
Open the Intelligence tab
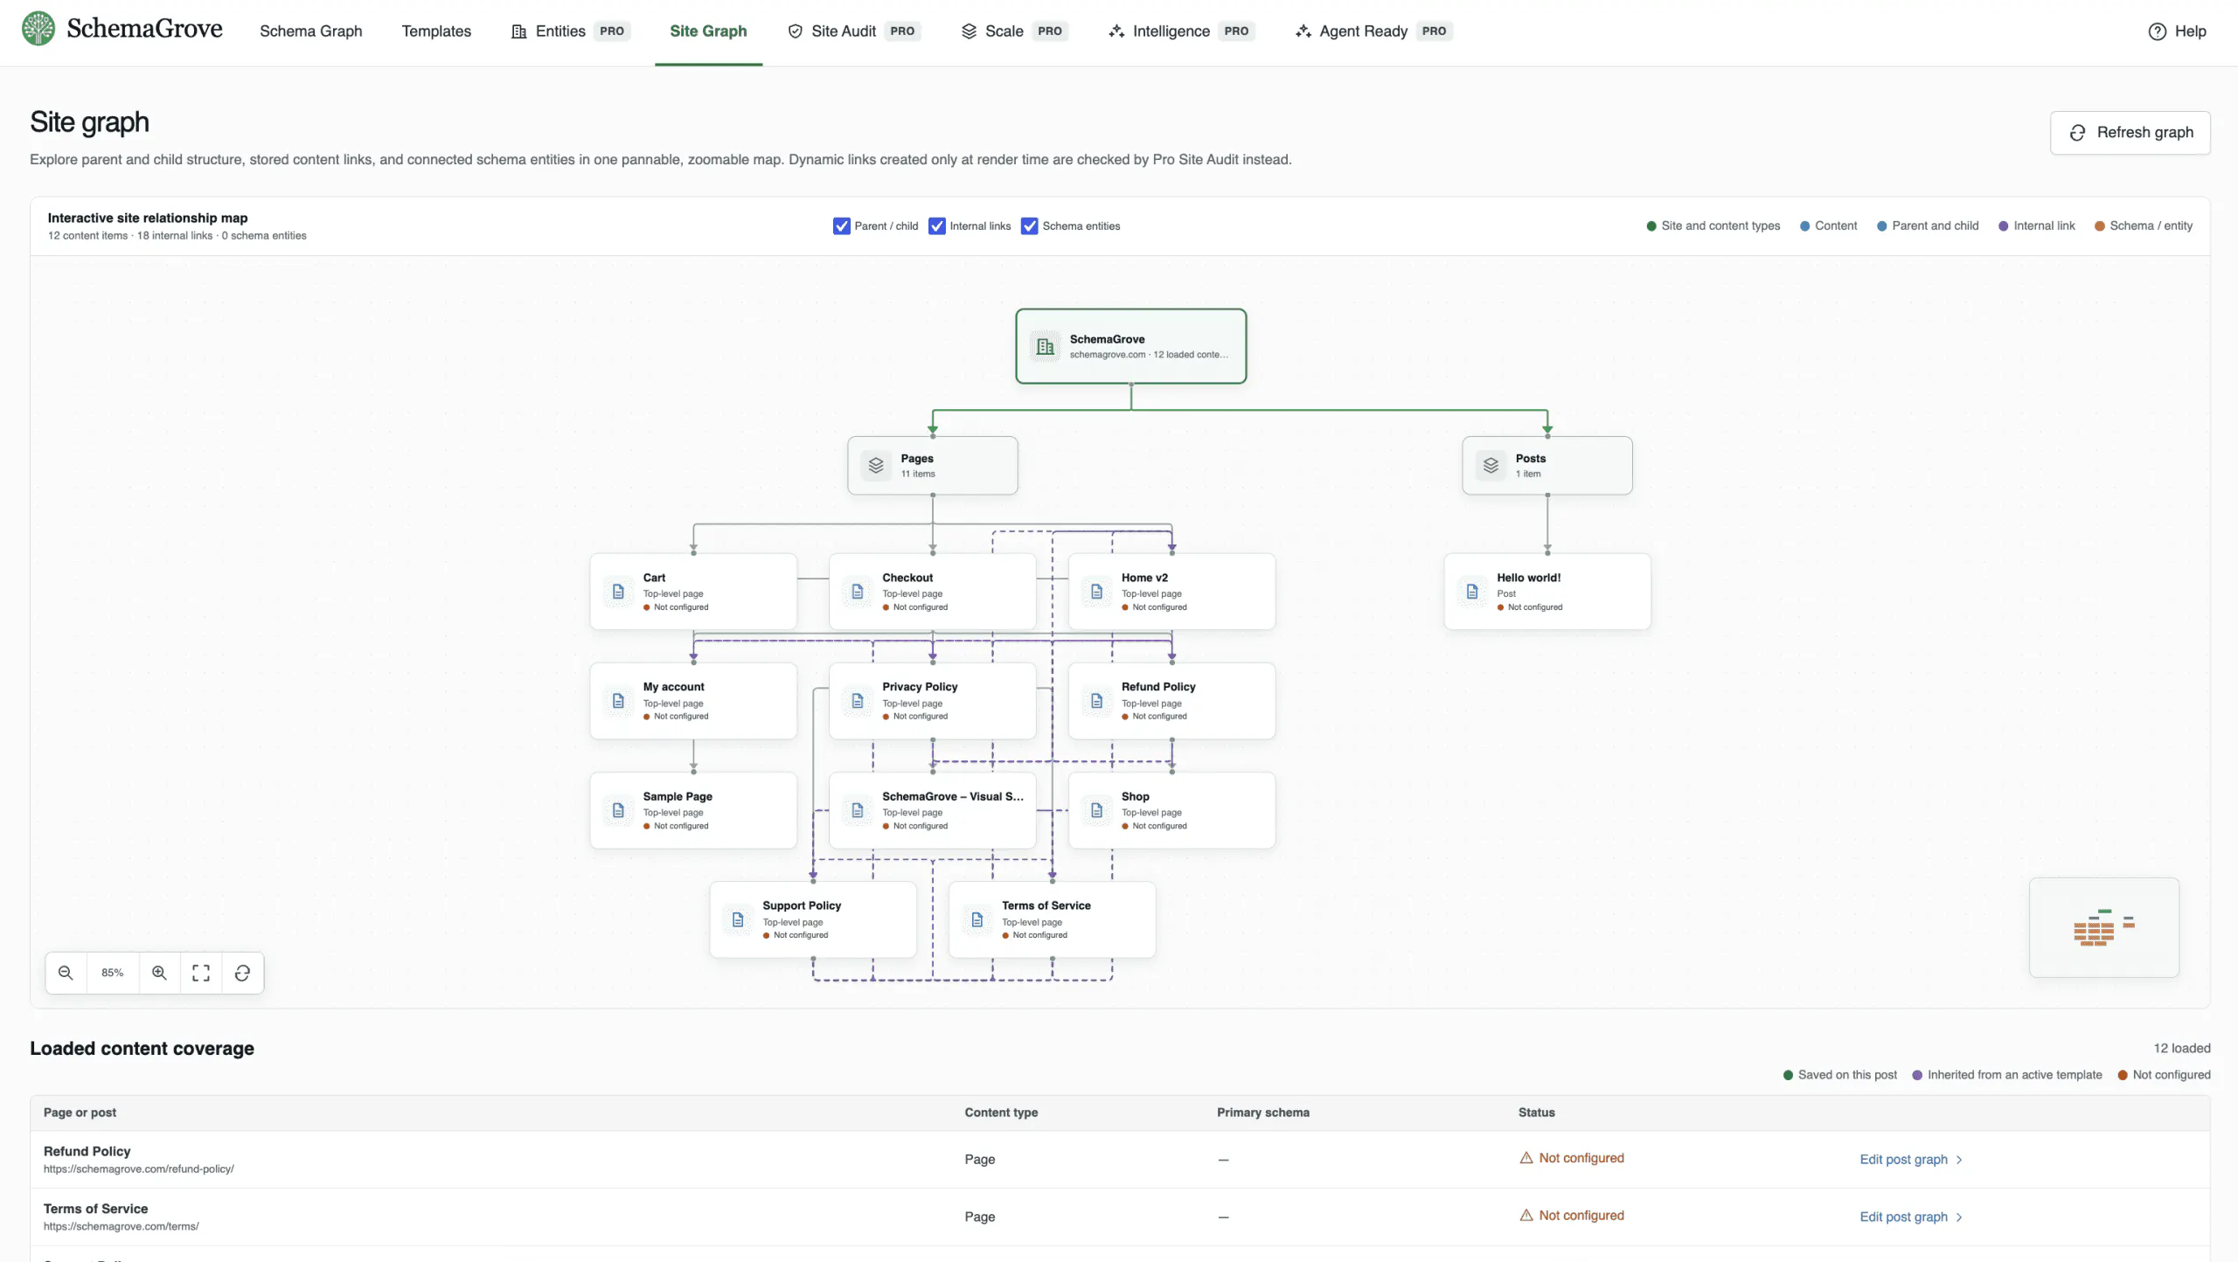(1181, 31)
